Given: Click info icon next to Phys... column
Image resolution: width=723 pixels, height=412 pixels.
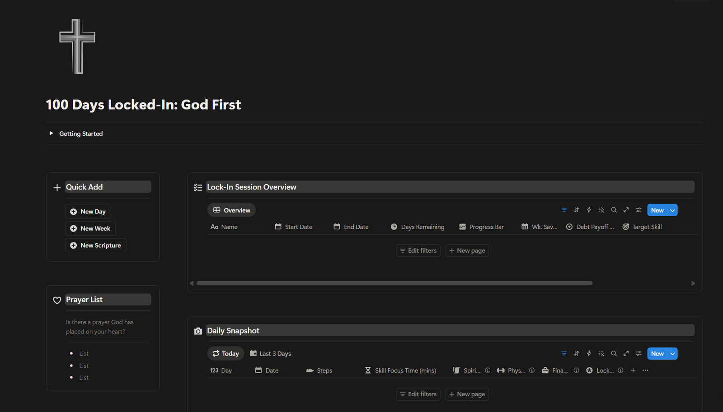Looking at the screenshot, I should (x=532, y=370).
